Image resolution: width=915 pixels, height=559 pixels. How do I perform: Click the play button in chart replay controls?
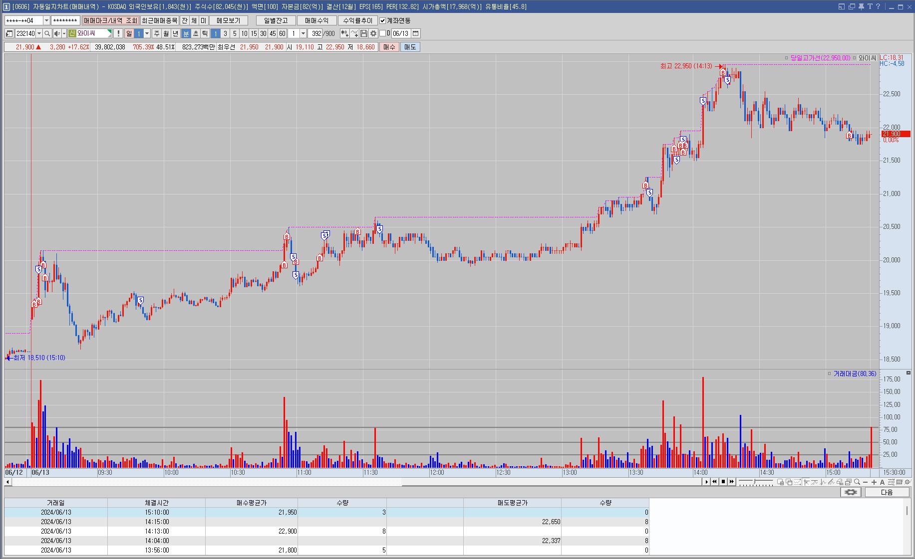click(x=707, y=482)
